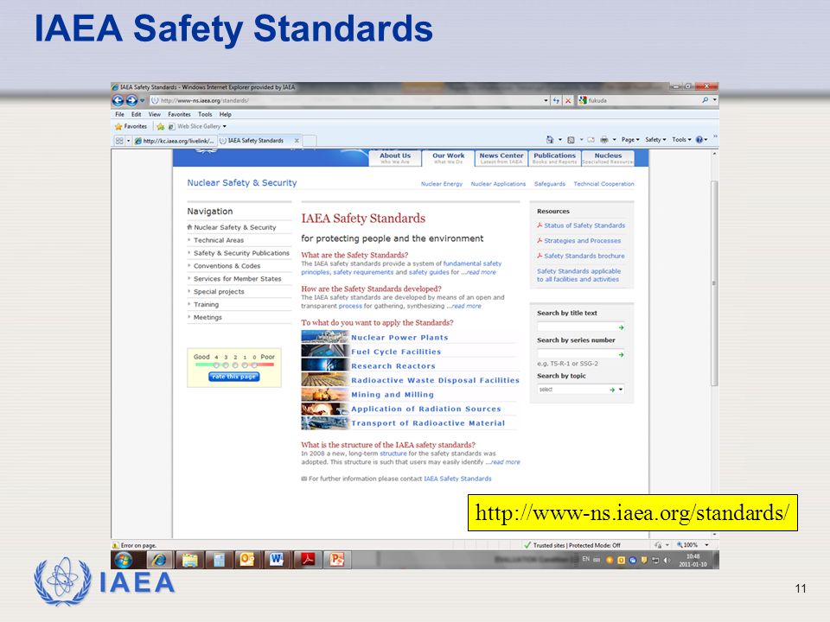Open the Safety Standards brochure link

tap(584, 256)
